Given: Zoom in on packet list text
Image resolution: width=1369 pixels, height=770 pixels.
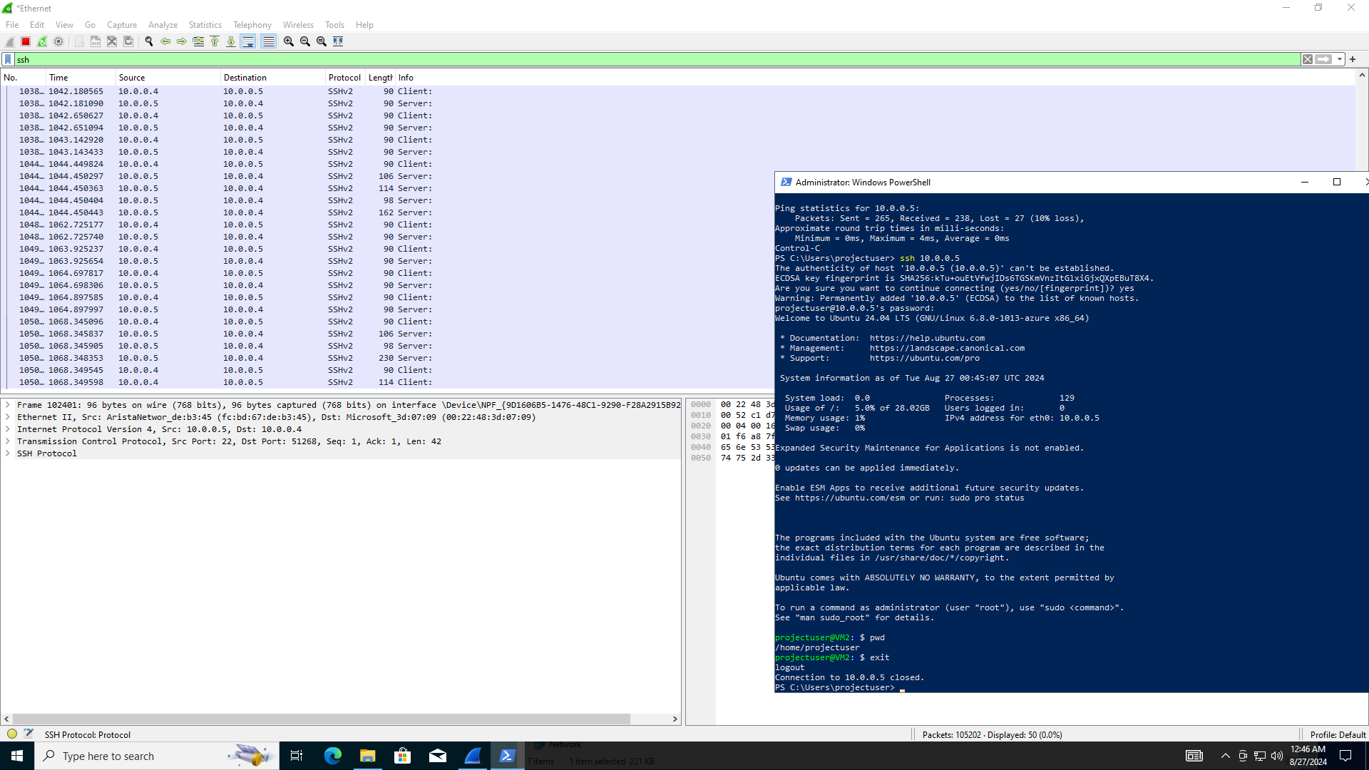Looking at the screenshot, I should [289, 41].
